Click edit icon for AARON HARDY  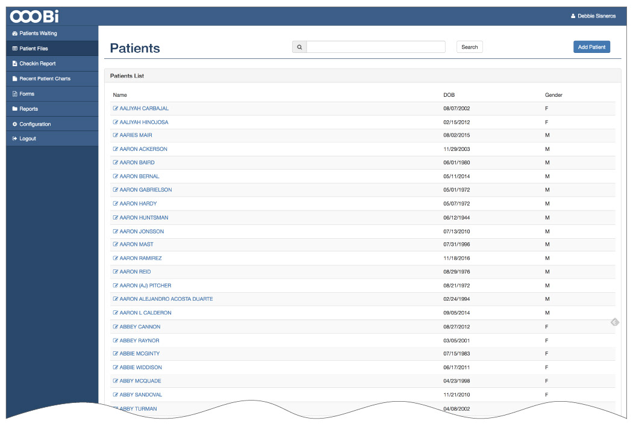click(116, 204)
